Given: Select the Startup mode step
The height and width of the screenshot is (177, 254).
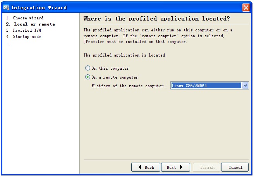Looking at the screenshot, I should click(x=24, y=36).
